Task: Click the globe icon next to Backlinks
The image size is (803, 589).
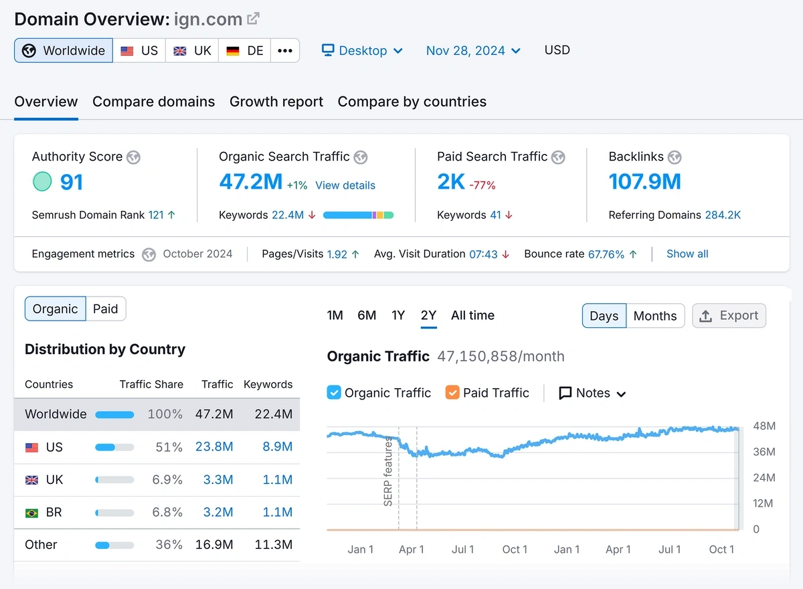Action: click(675, 157)
